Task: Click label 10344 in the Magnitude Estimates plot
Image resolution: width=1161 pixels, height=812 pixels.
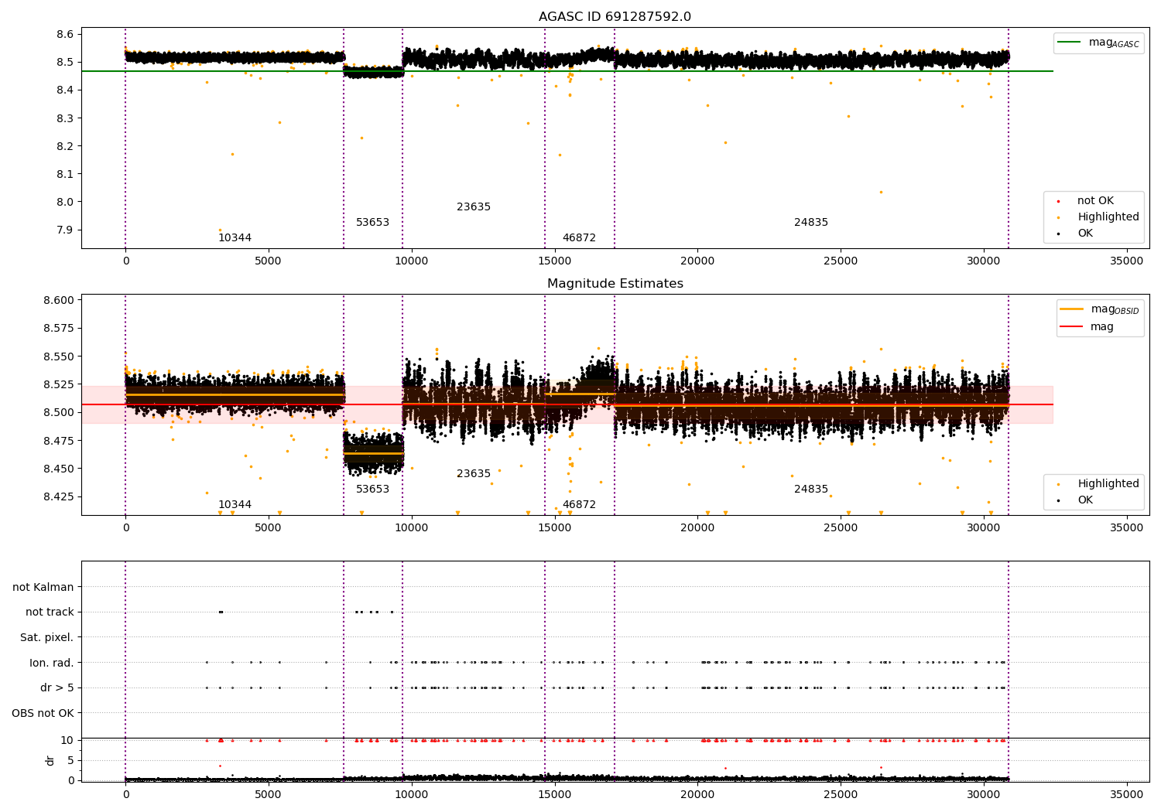Action: (x=235, y=505)
